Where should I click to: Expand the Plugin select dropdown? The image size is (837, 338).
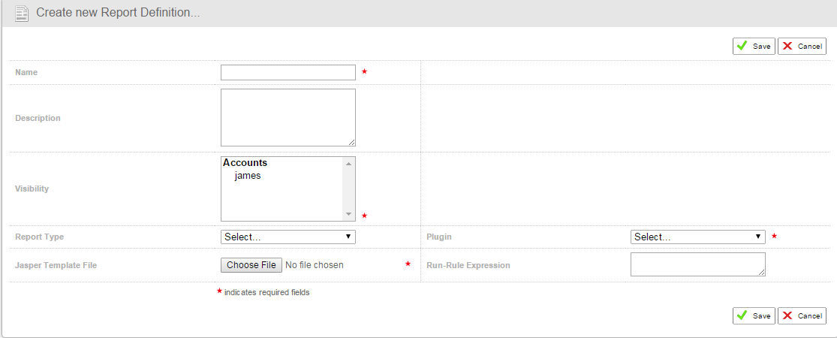click(697, 237)
